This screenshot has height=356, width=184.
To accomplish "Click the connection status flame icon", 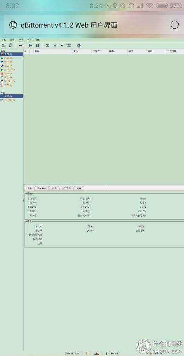I will [x=86, y=354].
